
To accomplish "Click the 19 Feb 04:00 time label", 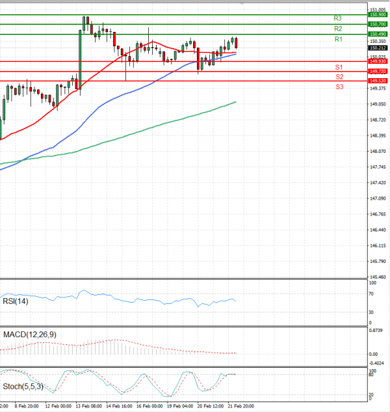I will coord(180,406).
